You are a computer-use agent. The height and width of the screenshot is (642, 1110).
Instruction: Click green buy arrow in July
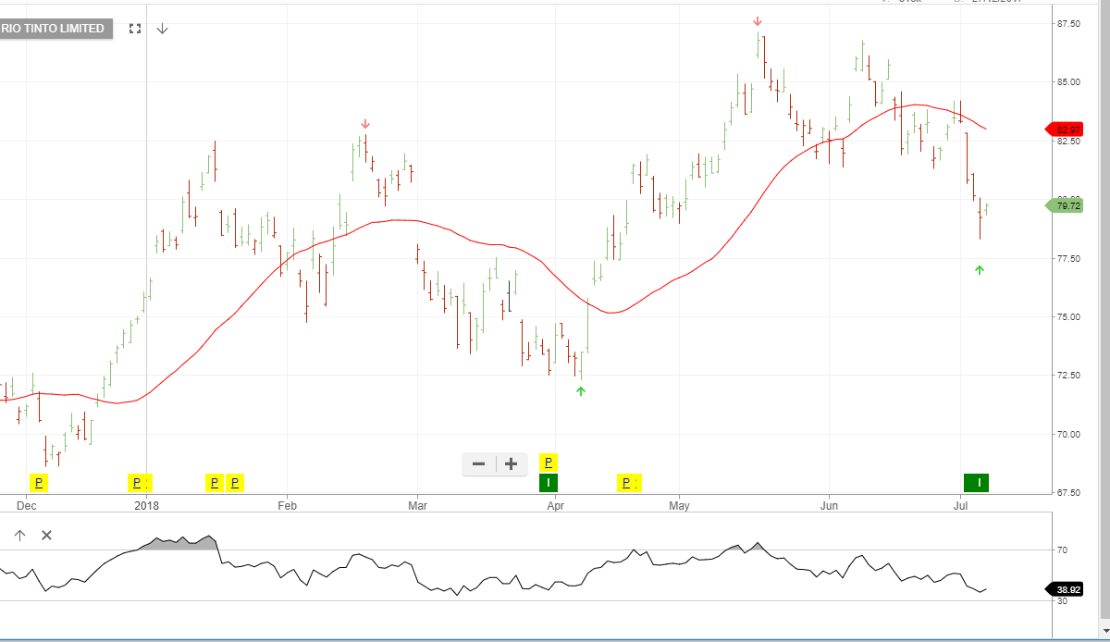pos(980,270)
